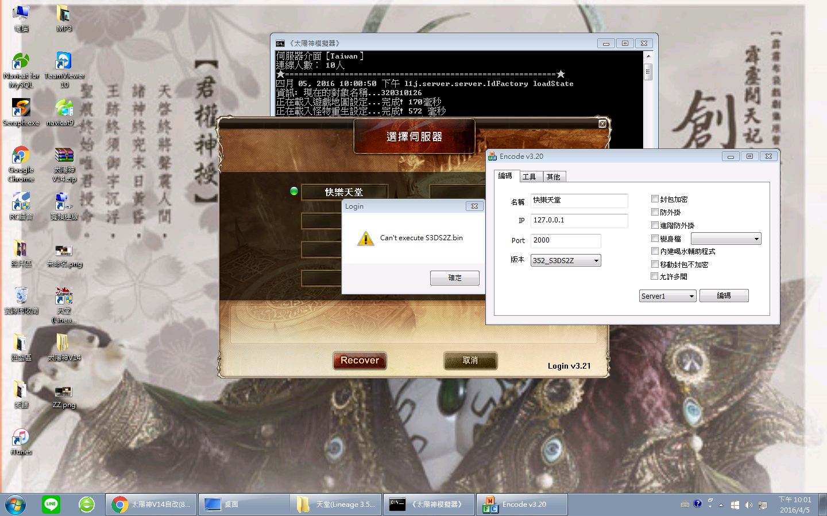Show hidden system tray icons
The width and height of the screenshot is (827, 516).
point(721,505)
